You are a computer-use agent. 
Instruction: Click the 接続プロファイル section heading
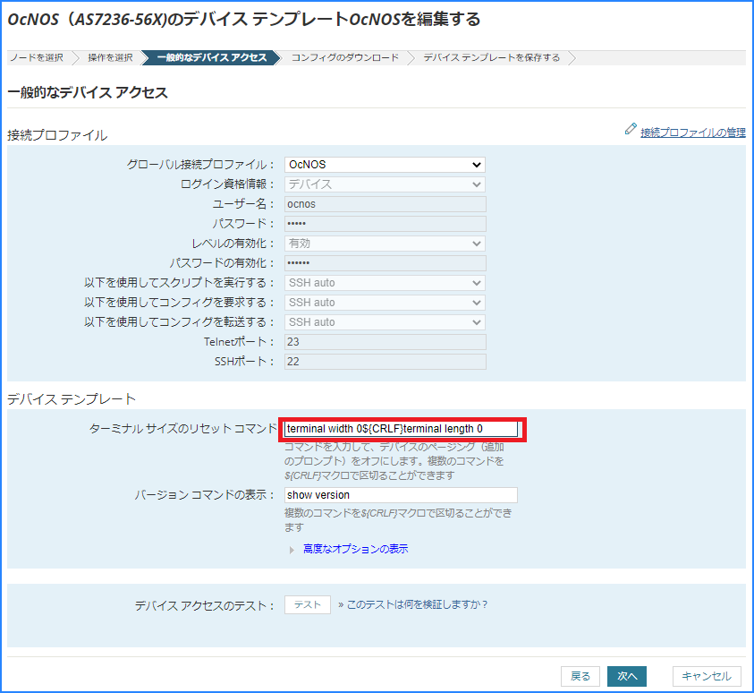pos(57,135)
